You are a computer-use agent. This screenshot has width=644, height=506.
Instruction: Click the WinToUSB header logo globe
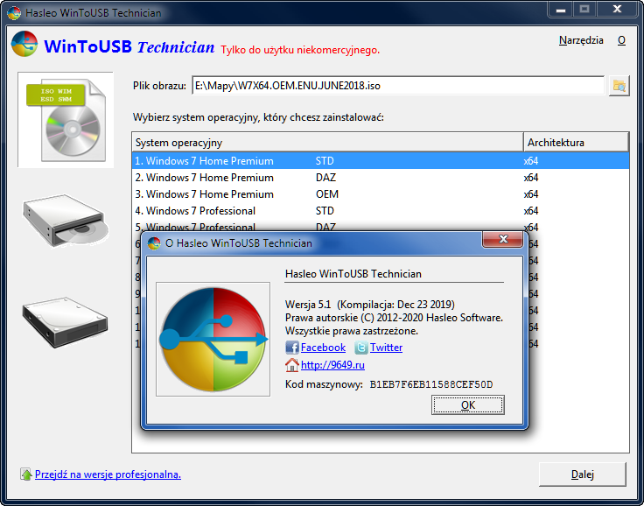point(24,44)
